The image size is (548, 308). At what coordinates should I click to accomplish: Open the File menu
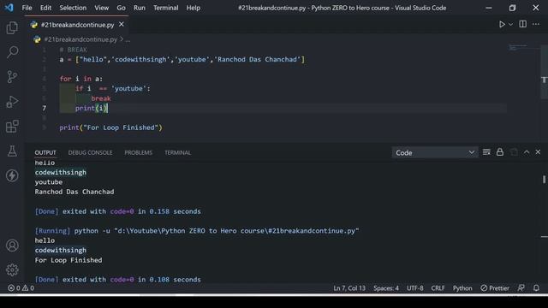[x=27, y=8]
